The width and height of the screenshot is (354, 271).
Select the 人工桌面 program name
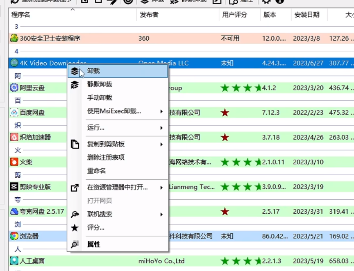coord(32,261)
